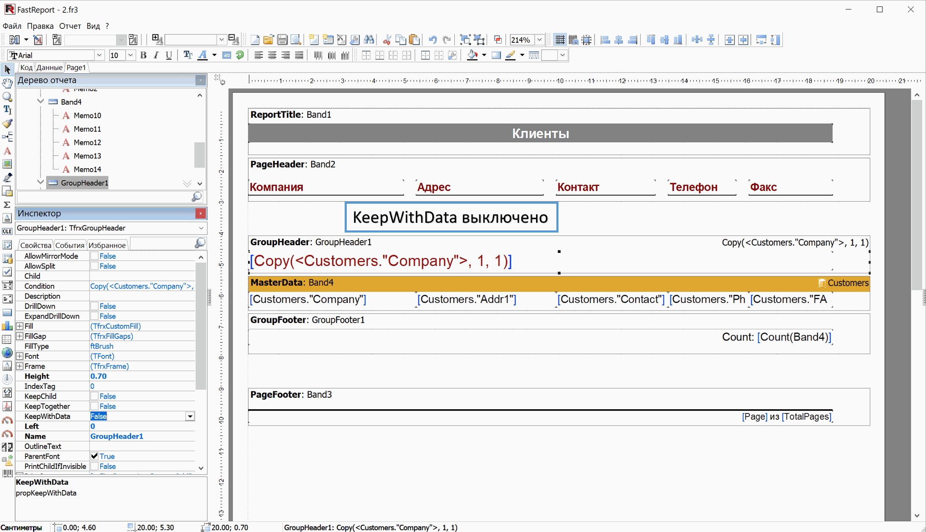The height and width of the screenshot is (532, 926).
Task: Open the Отчет menu
Action: click(70, 26)
